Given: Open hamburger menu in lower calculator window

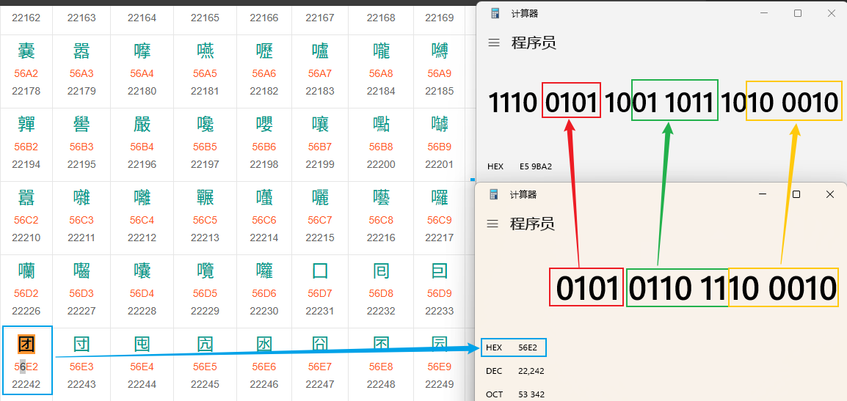Looking at the screenshot, I should [492, 224].
